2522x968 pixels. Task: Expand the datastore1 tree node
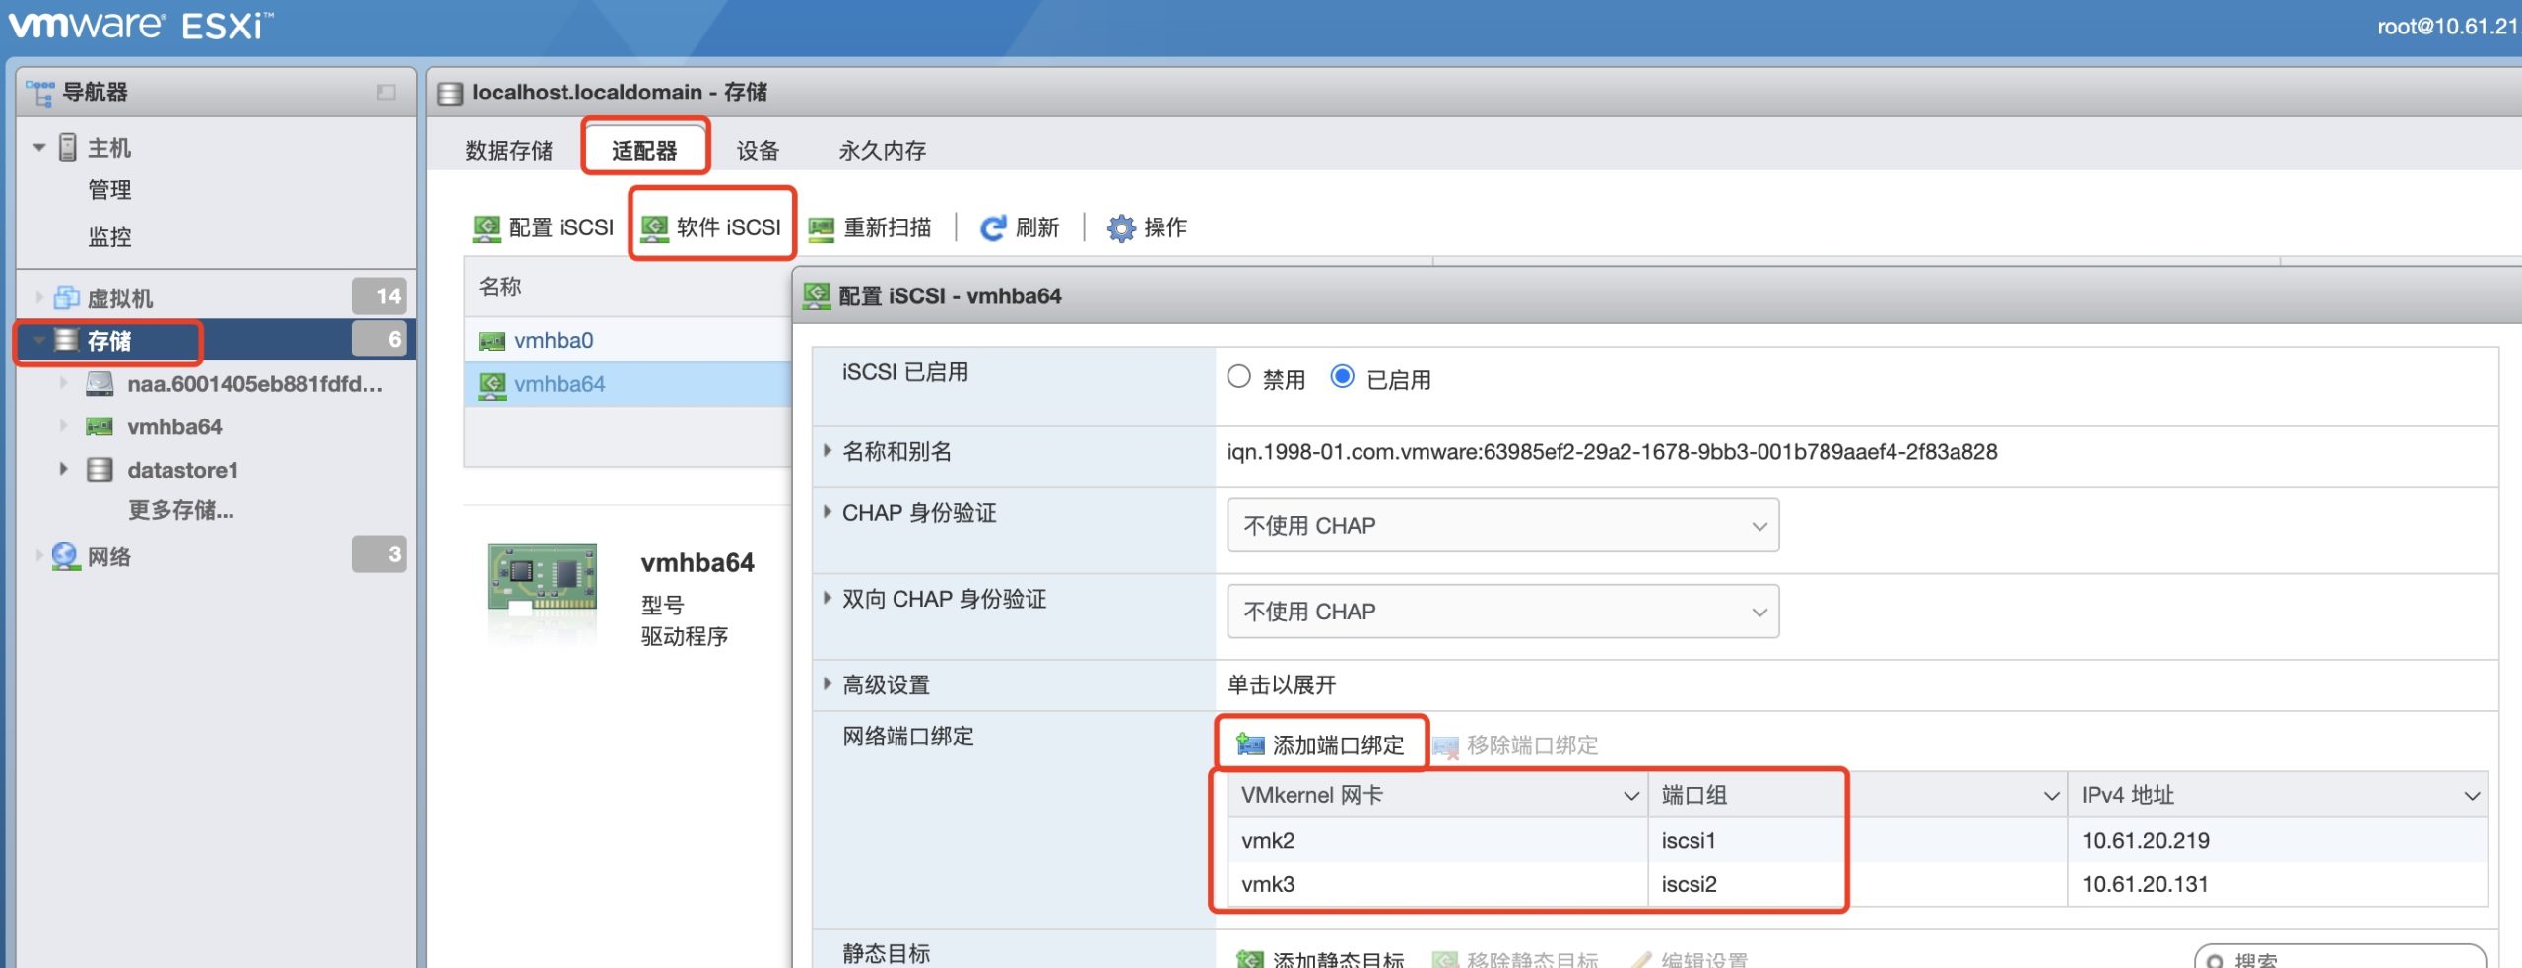tap(63, 470)
